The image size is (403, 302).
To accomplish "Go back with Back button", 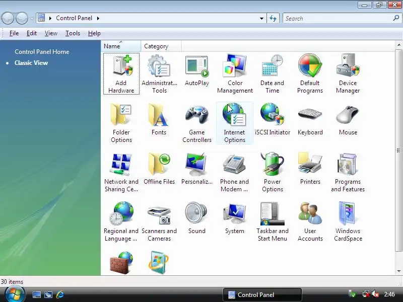I will tap(8, 18).
